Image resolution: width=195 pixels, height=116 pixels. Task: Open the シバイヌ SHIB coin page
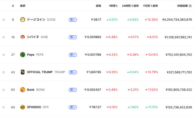coord(37,37)
